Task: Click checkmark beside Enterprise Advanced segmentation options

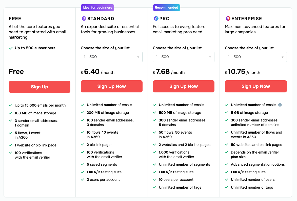Action: point(227,164)
